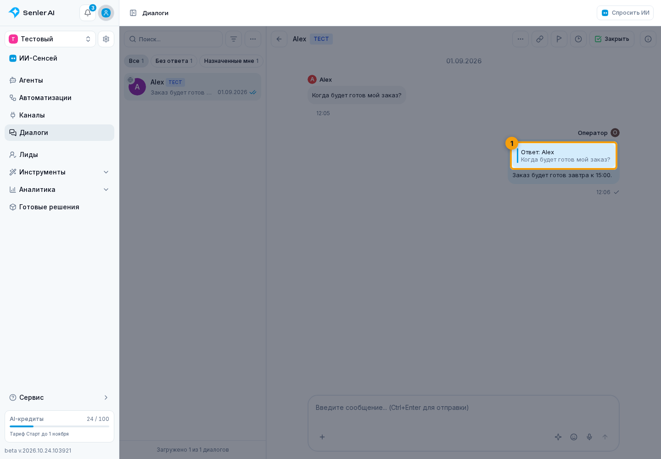Open the notifications bell
Screen dimensions: 661x459
[x=88, y=13]
